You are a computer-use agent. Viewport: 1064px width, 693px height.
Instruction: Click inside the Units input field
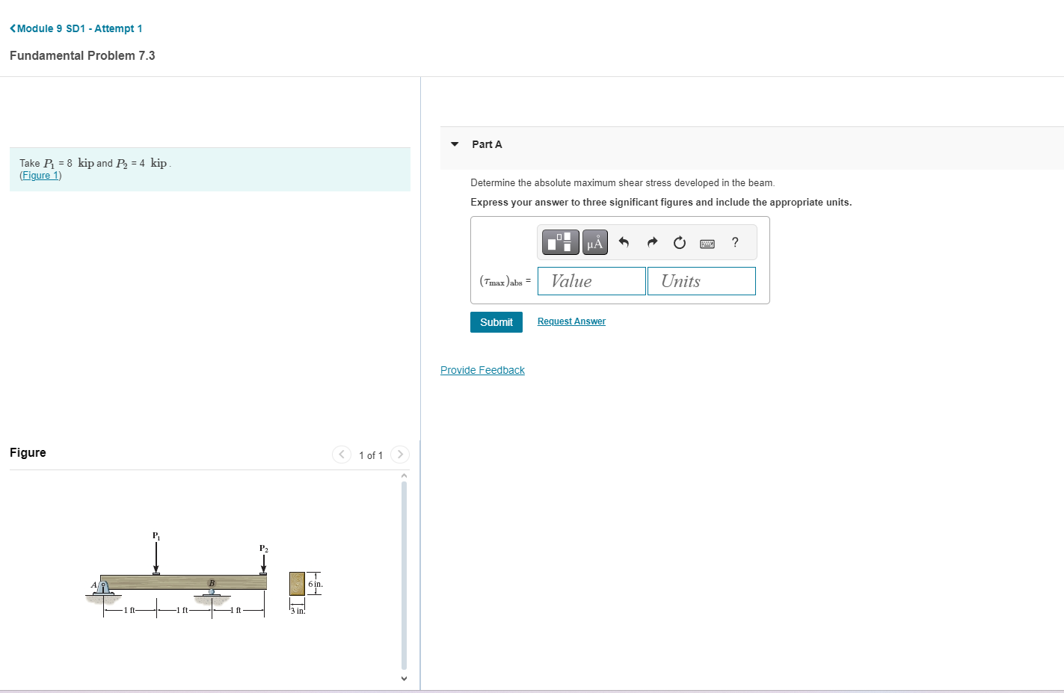pos(701,280)
